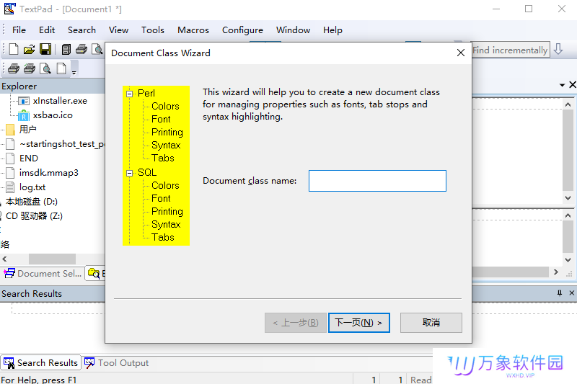This screenshot has width=577, height=384.
Task: Open toolbar options overflow arrow
Action: click(74, 71)
